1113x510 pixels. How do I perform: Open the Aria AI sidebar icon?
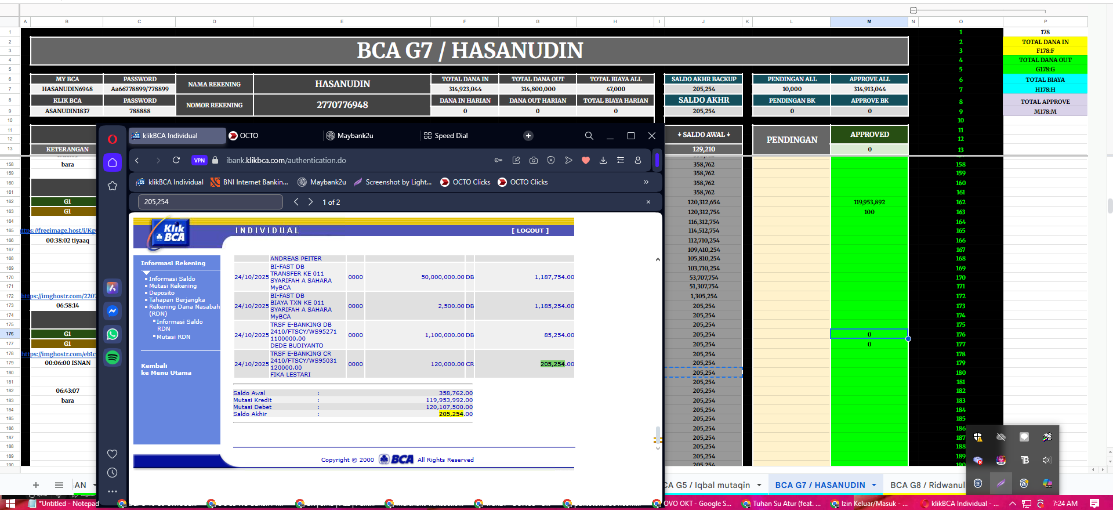point(113,288)
